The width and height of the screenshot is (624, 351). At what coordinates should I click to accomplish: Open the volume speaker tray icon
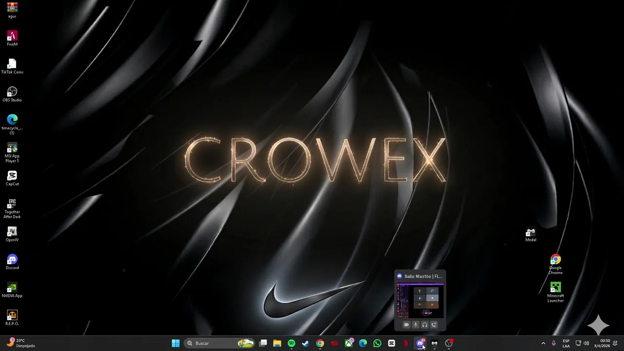[x=586, y=343]
